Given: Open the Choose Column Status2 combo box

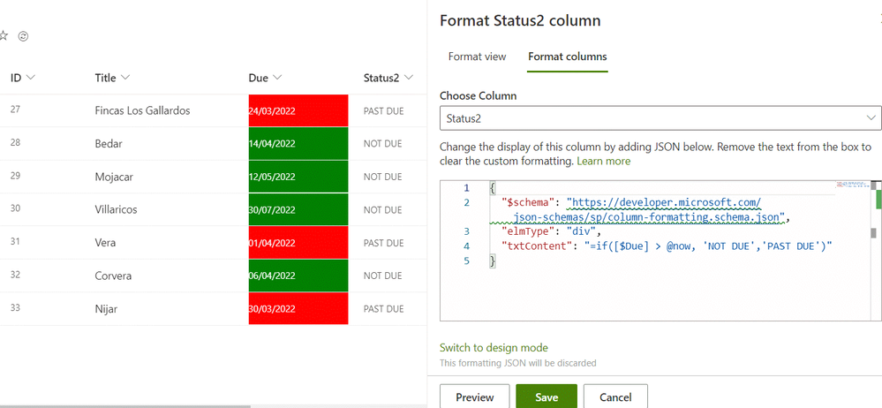Looking at the screenshot, I should tap(660, 117).
